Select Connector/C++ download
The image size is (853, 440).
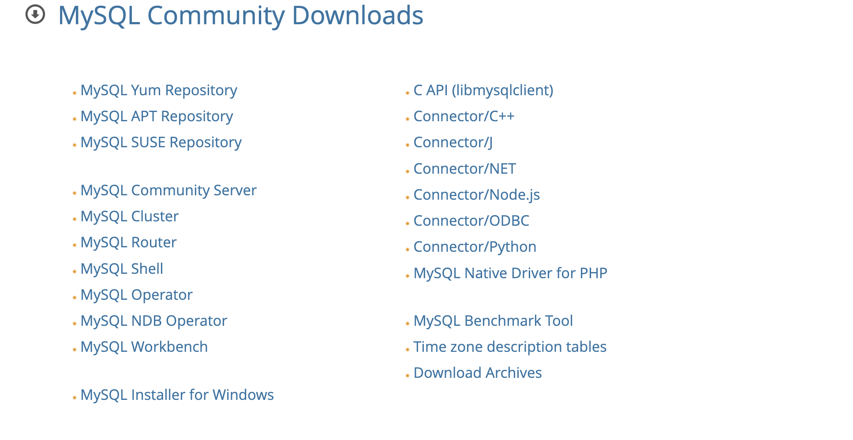click(464, 116)
